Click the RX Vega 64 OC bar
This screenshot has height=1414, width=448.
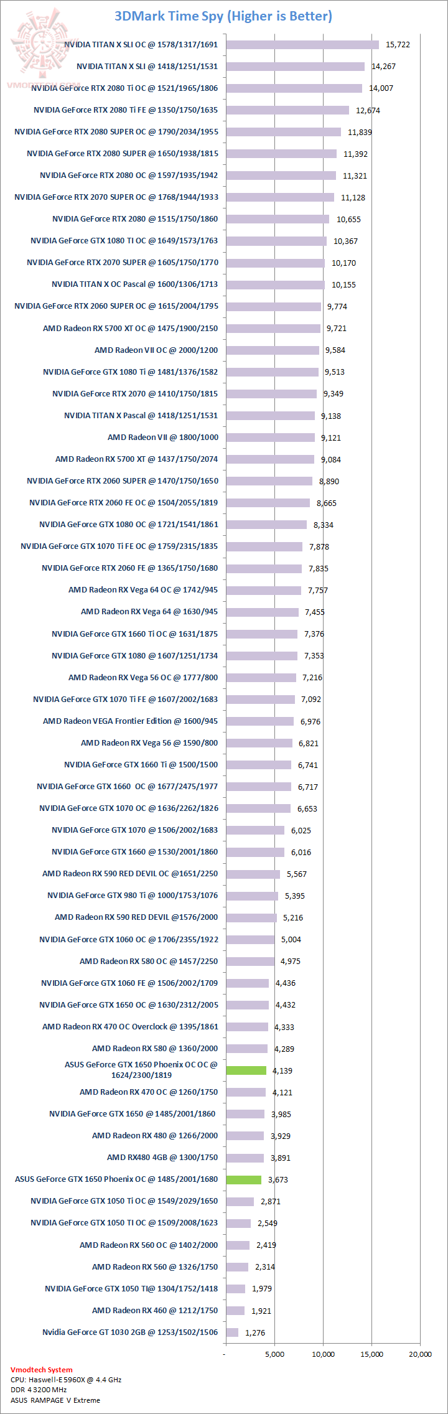tap(263, 590)
